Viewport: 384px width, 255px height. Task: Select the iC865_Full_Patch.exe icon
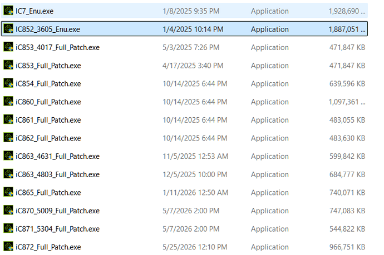coord(8,192)
